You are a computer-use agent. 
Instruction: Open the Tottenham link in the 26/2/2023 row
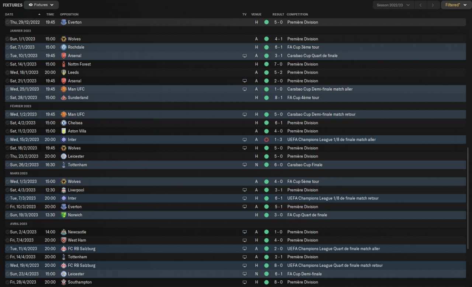pyautogui.click(x=77, y=165)
